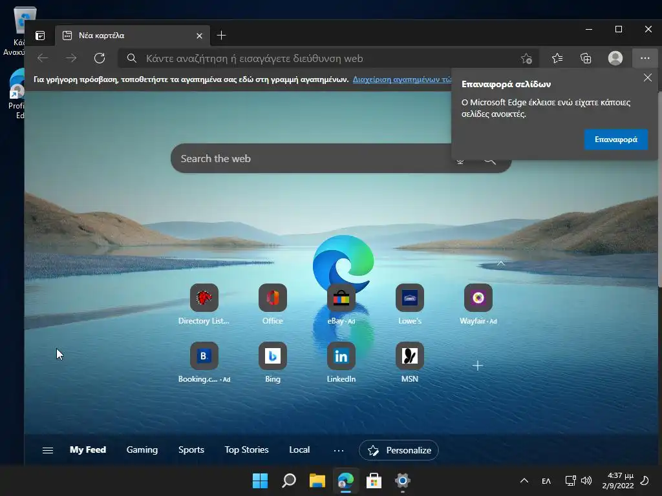Open the feed hamburger menu
Image resolution: width=662 pixels, height=496 pixels.
[48, 450]
